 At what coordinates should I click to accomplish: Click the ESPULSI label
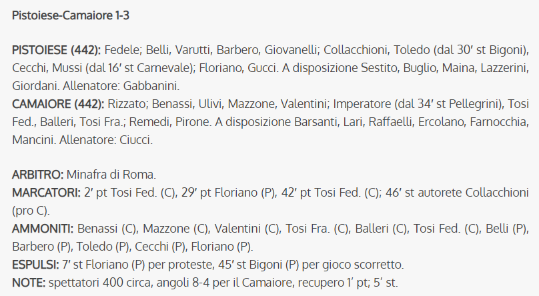(36, 265)
